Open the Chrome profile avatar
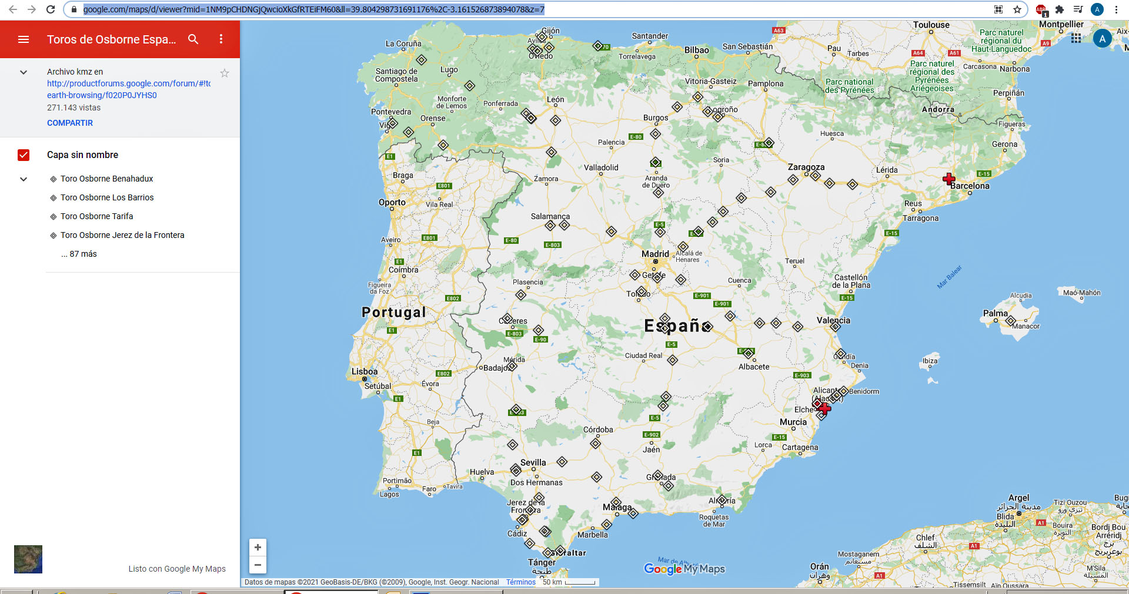The image size is (1129, 594). [1097, 9]
